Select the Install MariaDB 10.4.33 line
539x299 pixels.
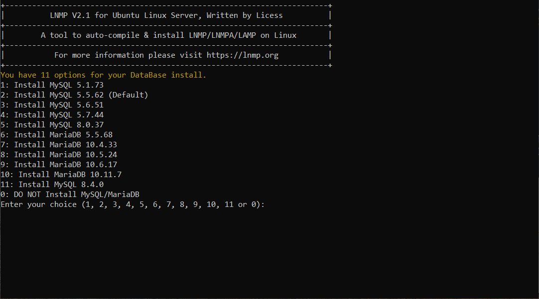pyautogui.click(x=59, y=145)
